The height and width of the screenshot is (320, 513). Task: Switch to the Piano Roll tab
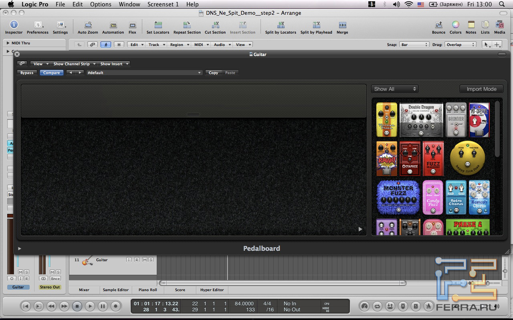[x=147, y=290]
